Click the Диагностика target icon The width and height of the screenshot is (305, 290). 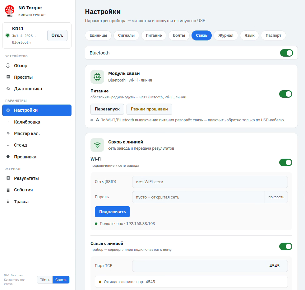point(8,89)
